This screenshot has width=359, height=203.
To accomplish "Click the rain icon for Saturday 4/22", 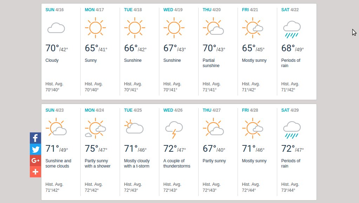I will coord(292,29).
